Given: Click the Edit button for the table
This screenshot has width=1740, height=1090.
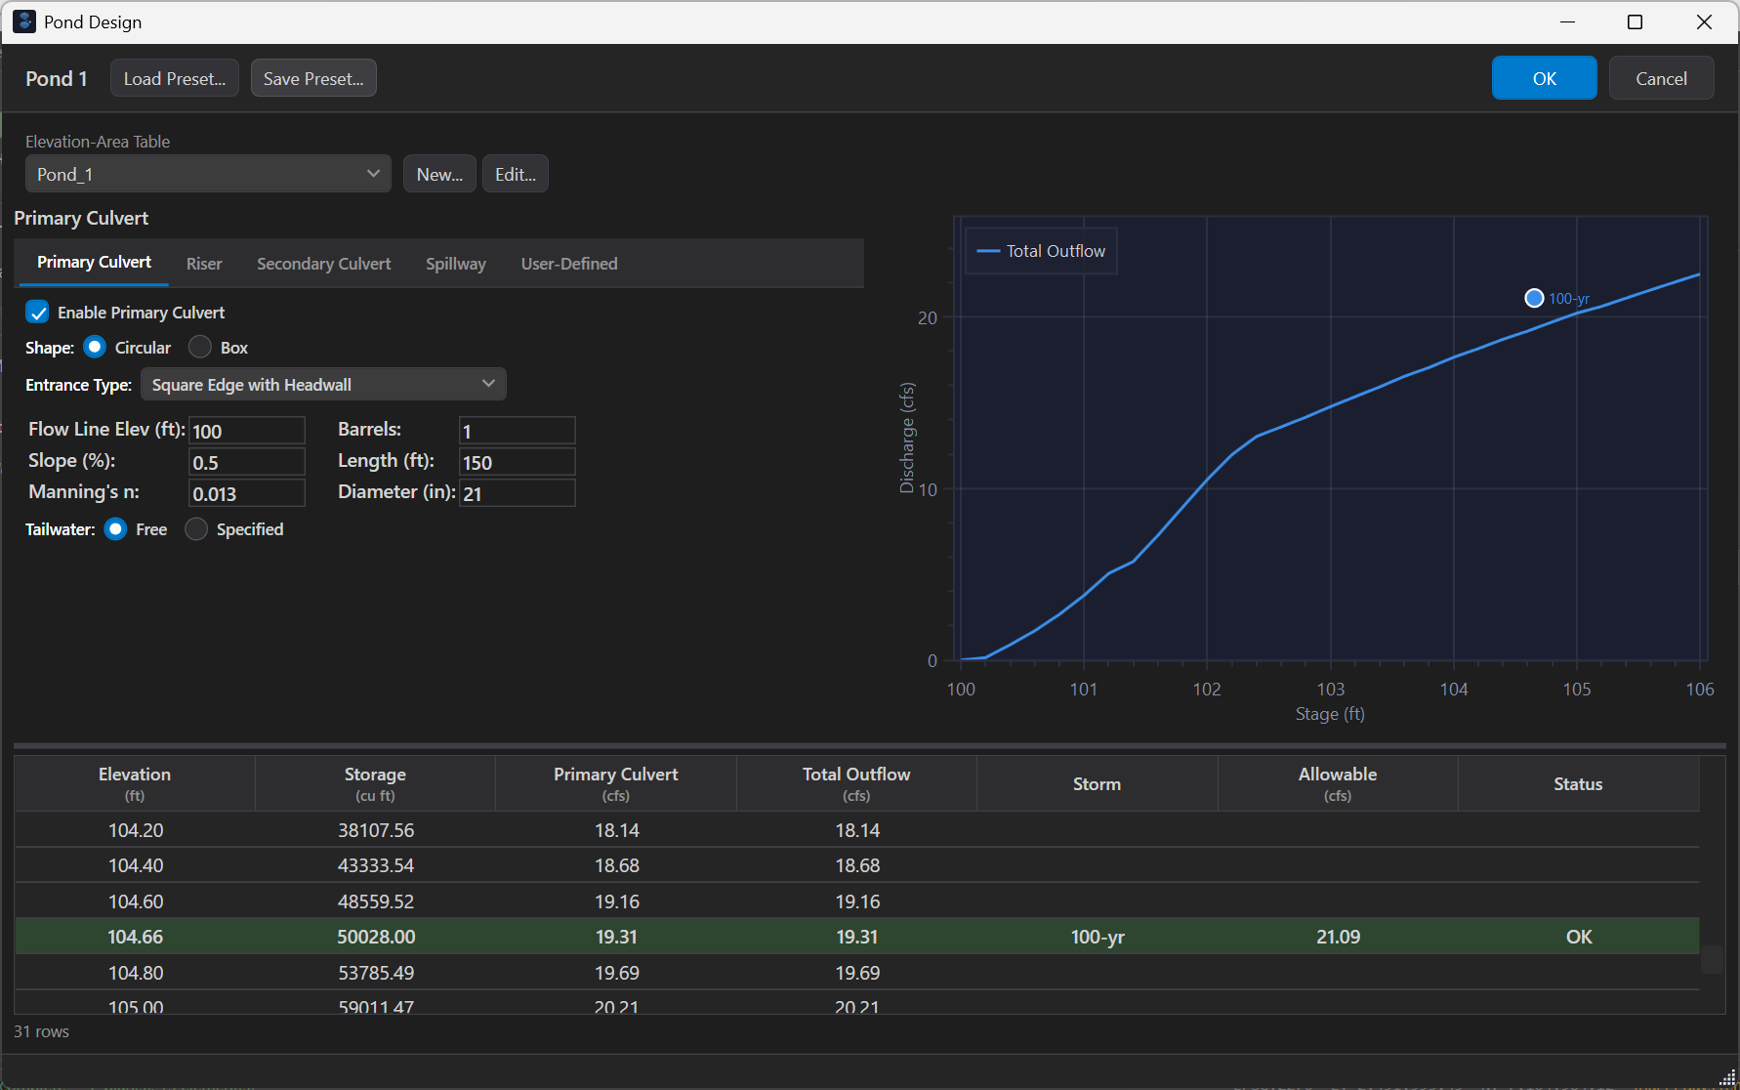Looking at the screenshot, I should coord(515,174).
